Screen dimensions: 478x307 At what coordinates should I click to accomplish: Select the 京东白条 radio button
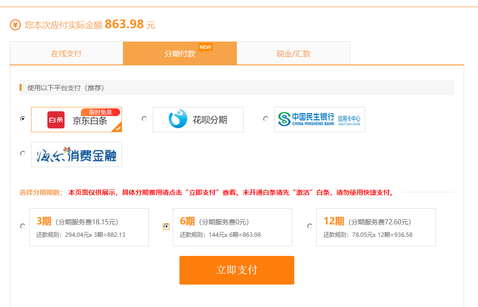click(x=22, y=119)
